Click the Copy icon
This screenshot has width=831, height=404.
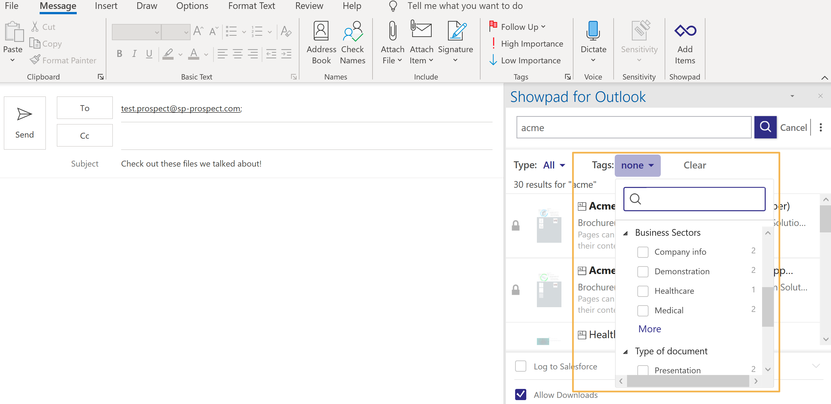tap(35, 43)
